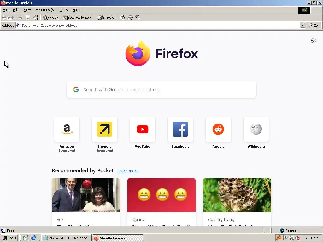Viewport: 323px width, 242px height.
Task: Open the Quartz emoji story thumbnail
Action: point(161,195)
